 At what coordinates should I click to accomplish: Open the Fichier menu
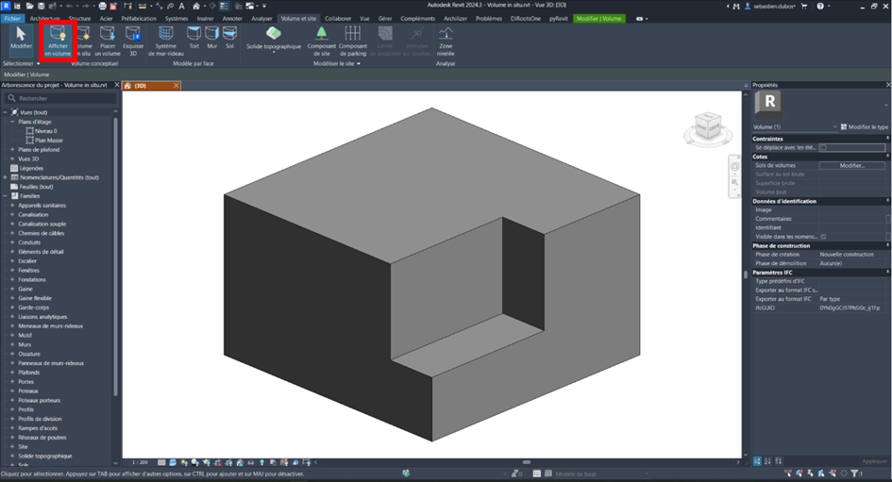pos(12,18)
